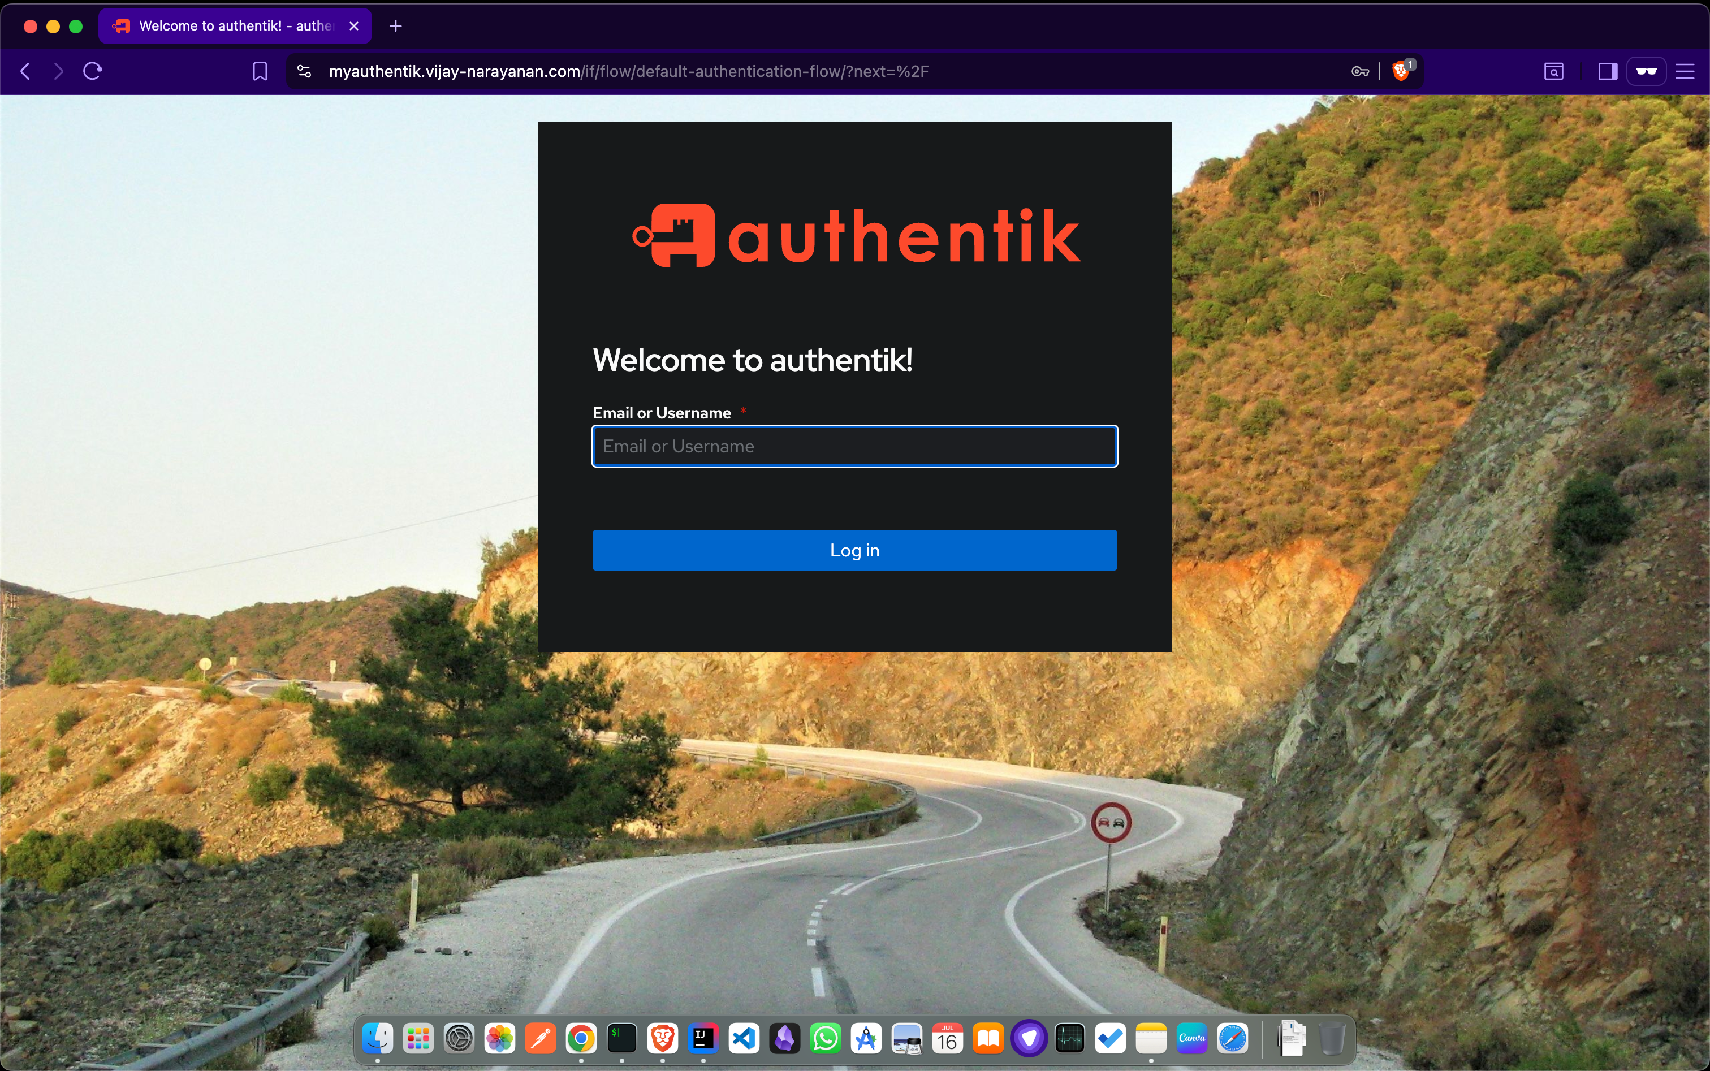Open the browser hamburger menu
Image resolution: width=1710 pixels, height=1071 pixels.
[x=1685, y=72]
